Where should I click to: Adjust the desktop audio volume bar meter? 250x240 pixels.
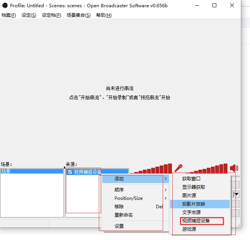(x=207, y=169)
